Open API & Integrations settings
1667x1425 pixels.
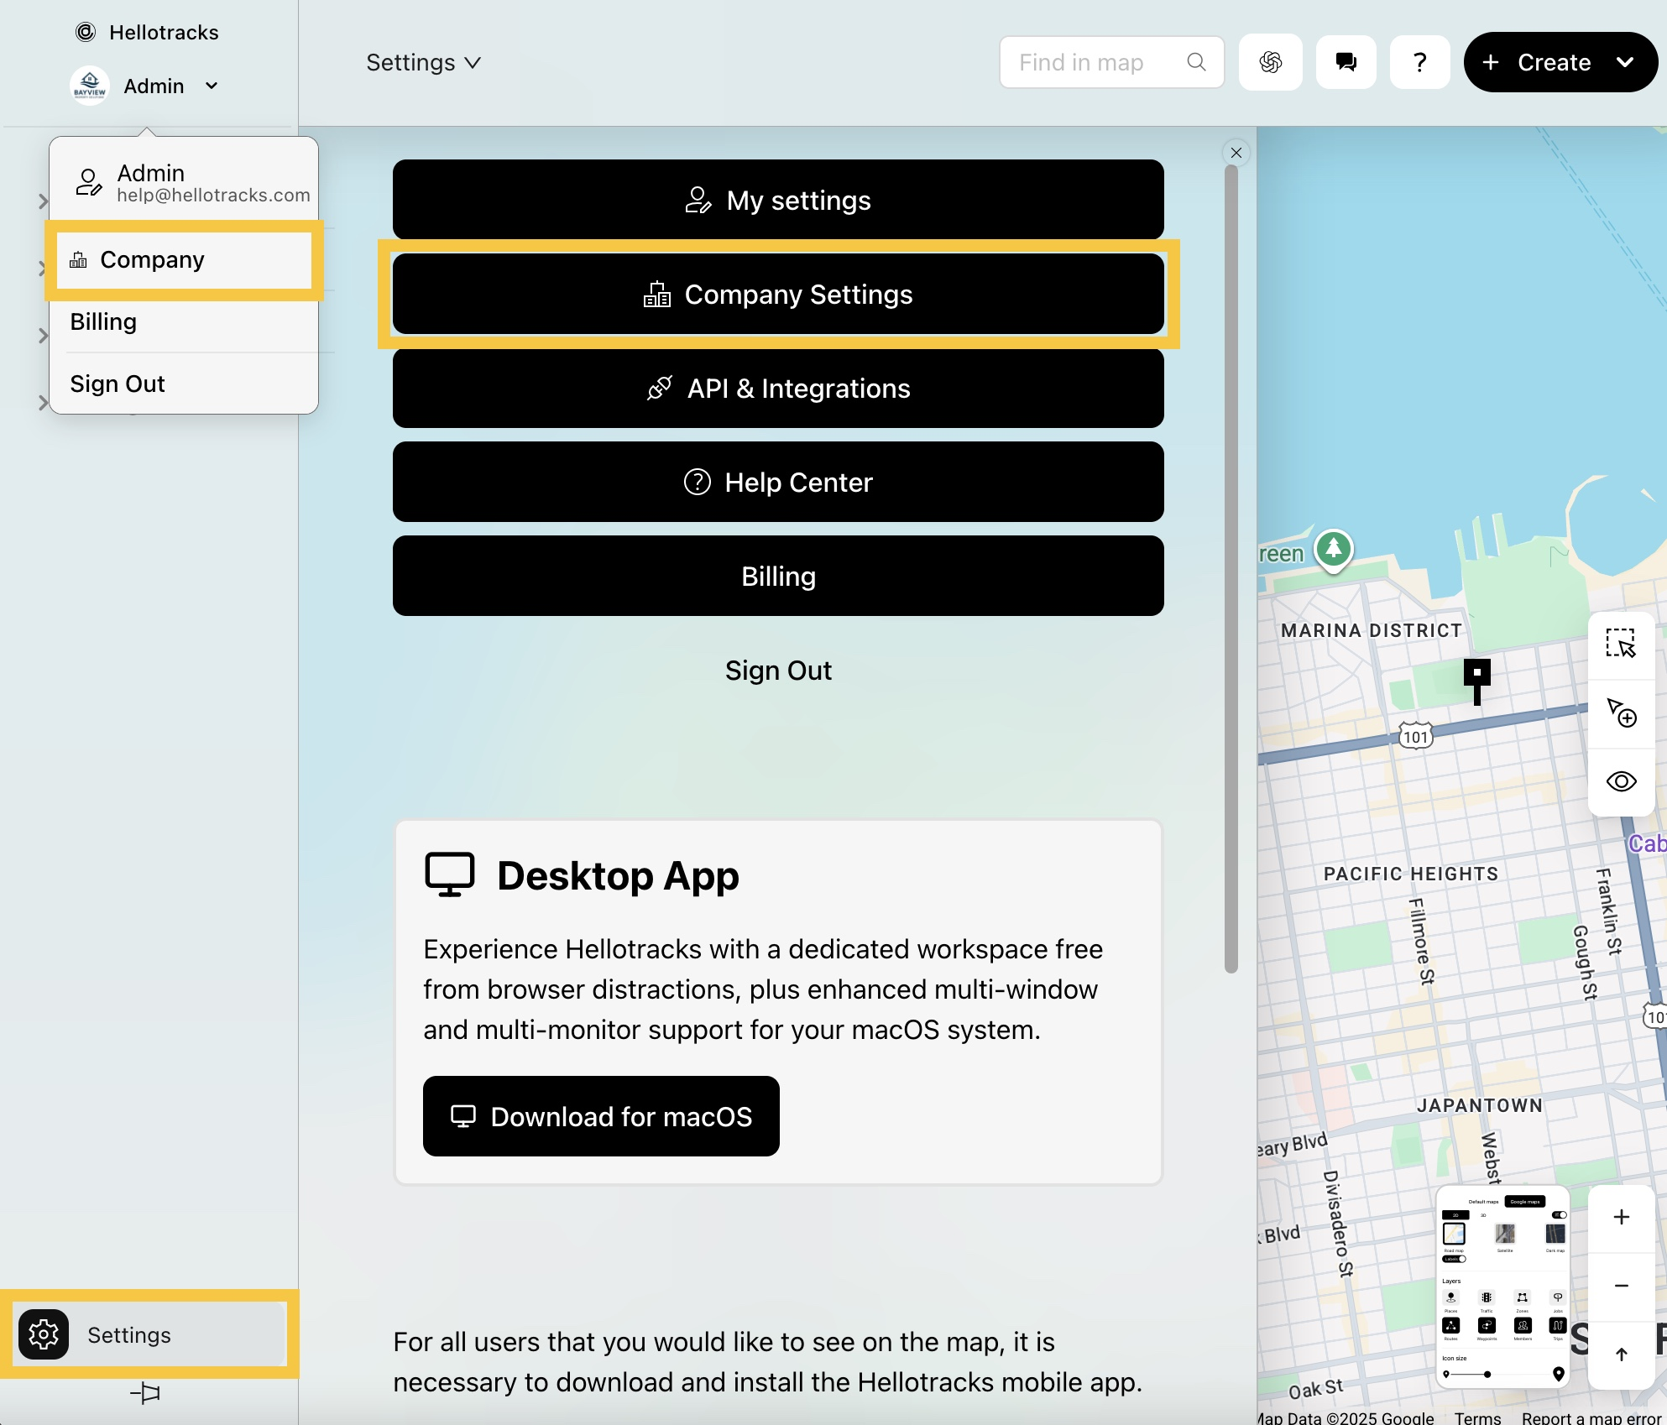tap(778, 389)
